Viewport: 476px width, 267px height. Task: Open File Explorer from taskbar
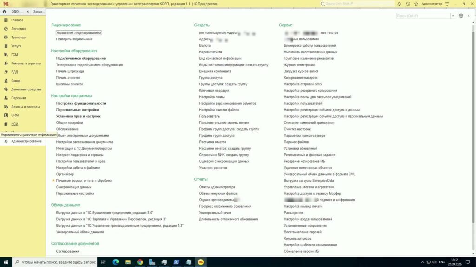click(128, 262)
